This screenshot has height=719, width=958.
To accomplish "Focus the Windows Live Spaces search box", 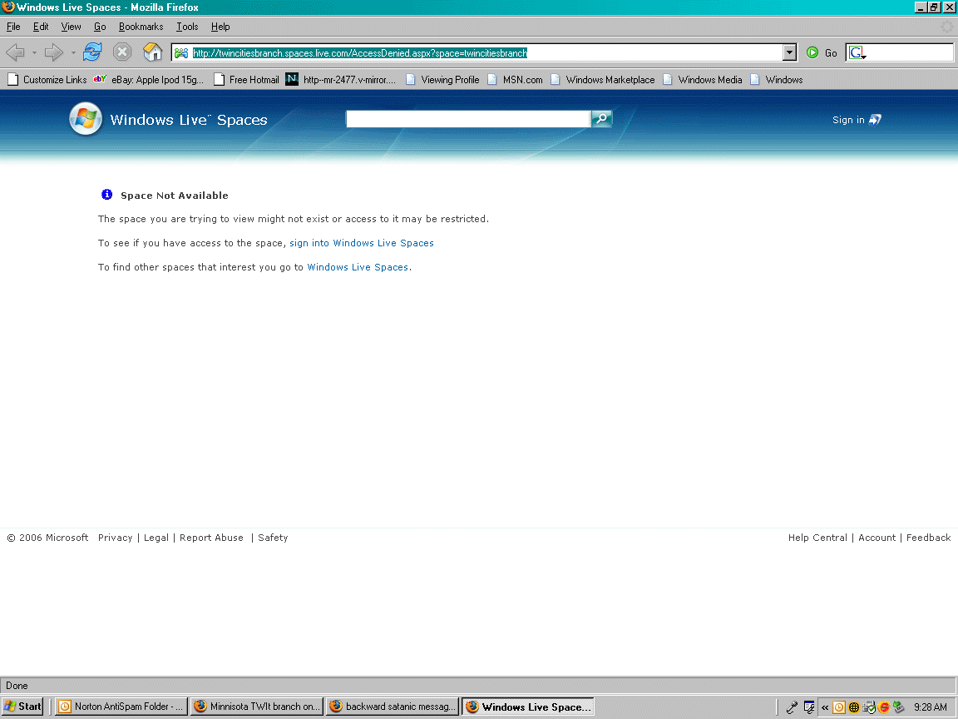I will 468,119.
